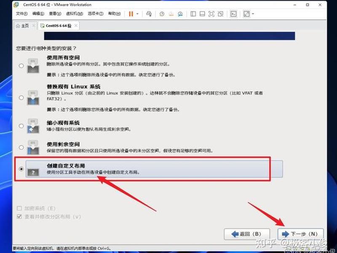Toggle the 查看并修改分区布局(V) checkbox
Screen dimensions: 337x253
[x=19, y=216]
